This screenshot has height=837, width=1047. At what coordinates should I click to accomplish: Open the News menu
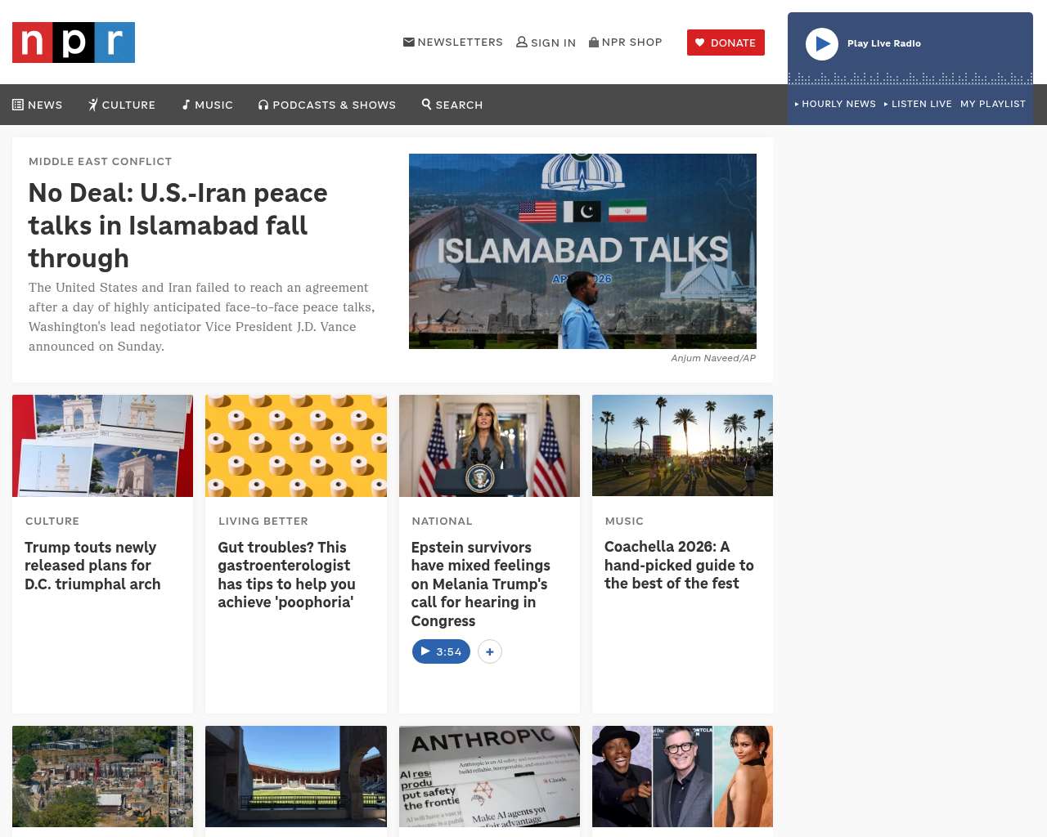click(38, 105)
